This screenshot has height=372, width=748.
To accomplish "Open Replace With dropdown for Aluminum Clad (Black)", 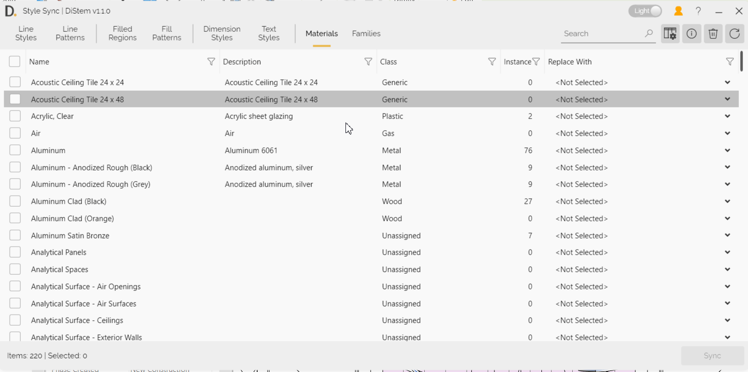I will pyautogui.click(x=727, y=201).
